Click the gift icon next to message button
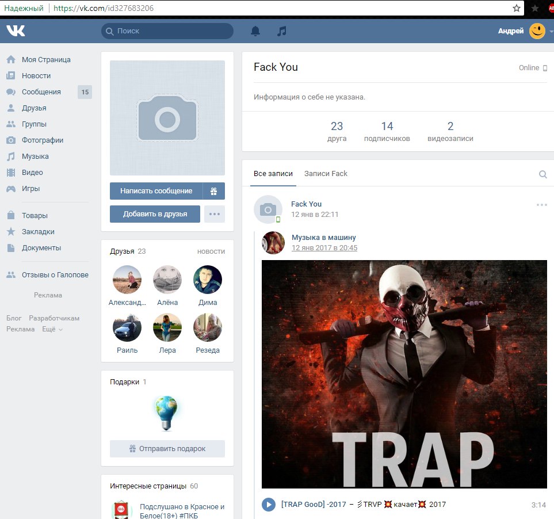Viewport: 554px width, 519px height. [213, 191]
